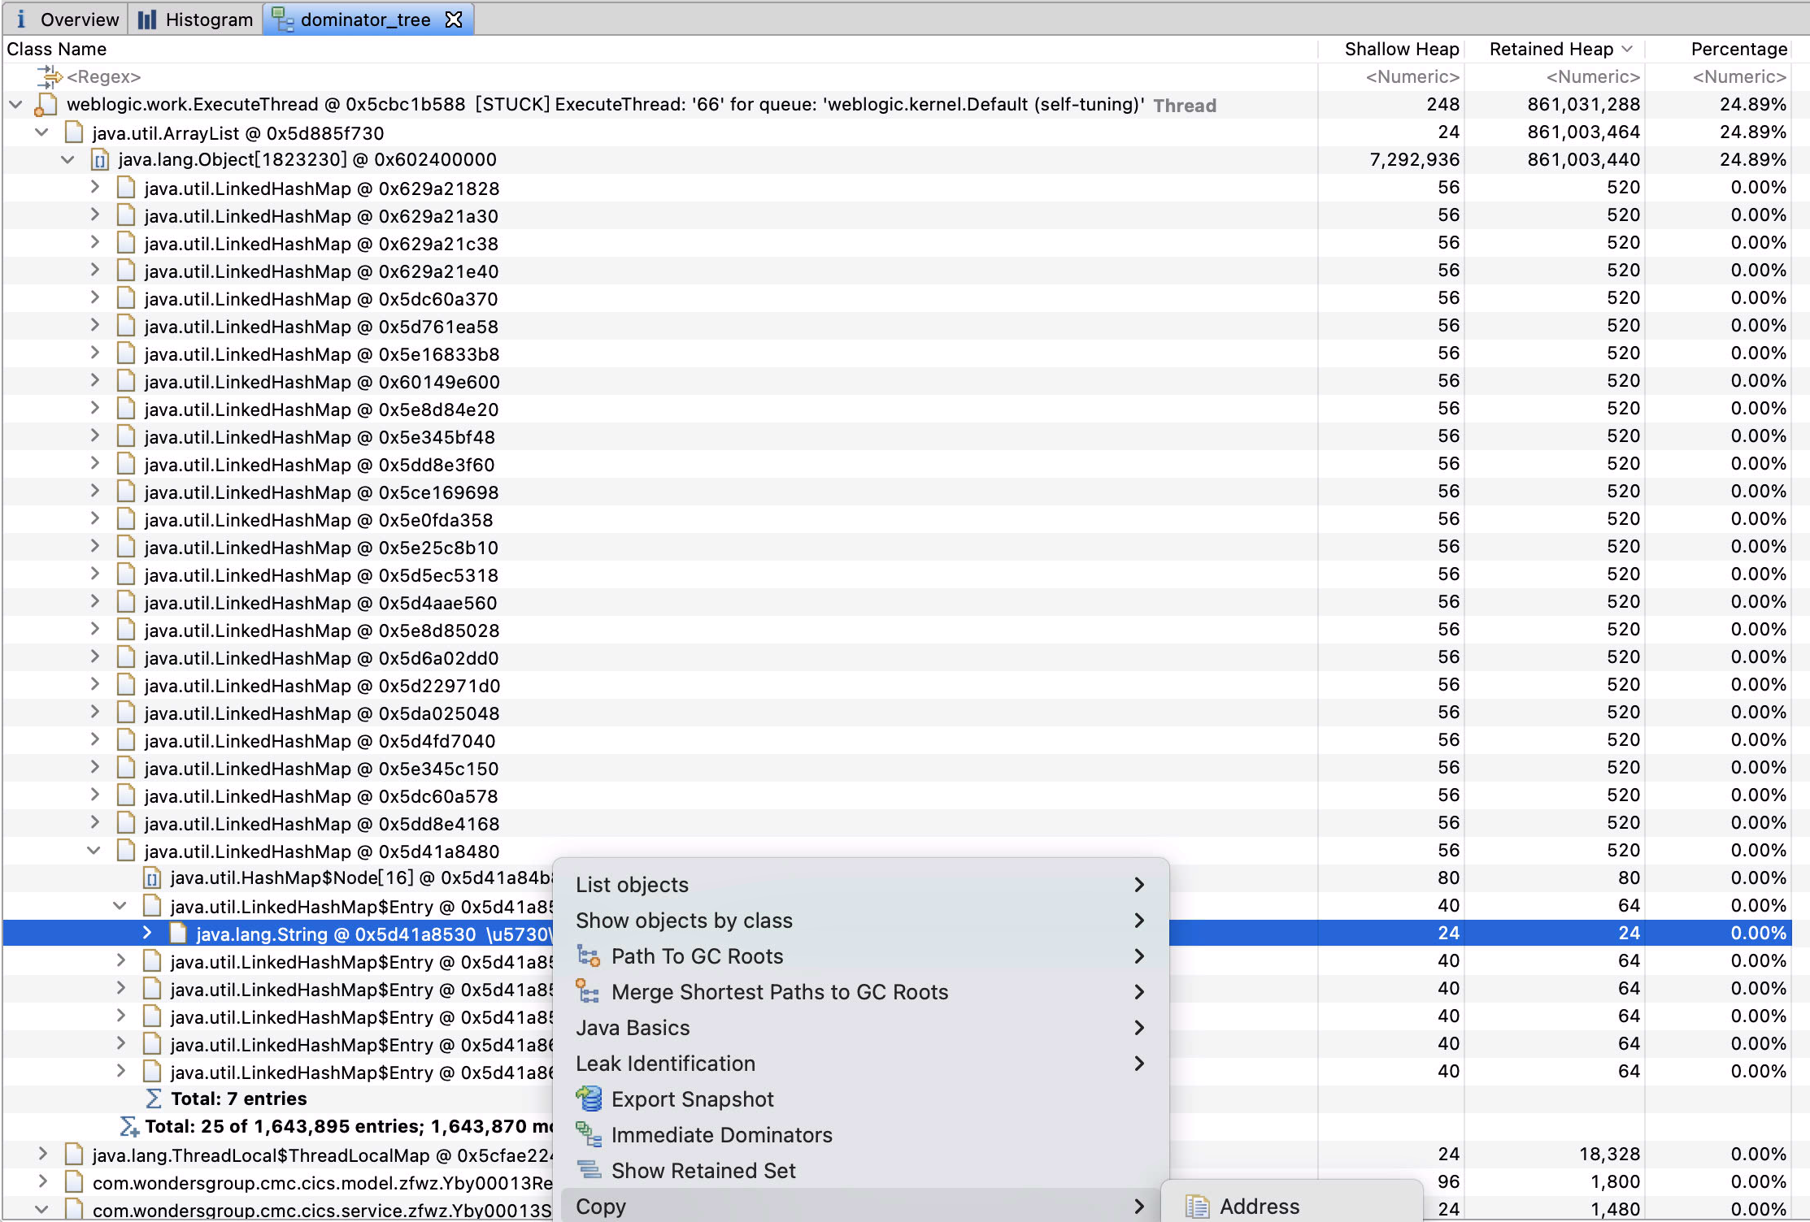Collapse the weblogic.work.ExecuteThread root node
The image size is (1810, 1222).
pyautogui.click(x=15, y=105)
